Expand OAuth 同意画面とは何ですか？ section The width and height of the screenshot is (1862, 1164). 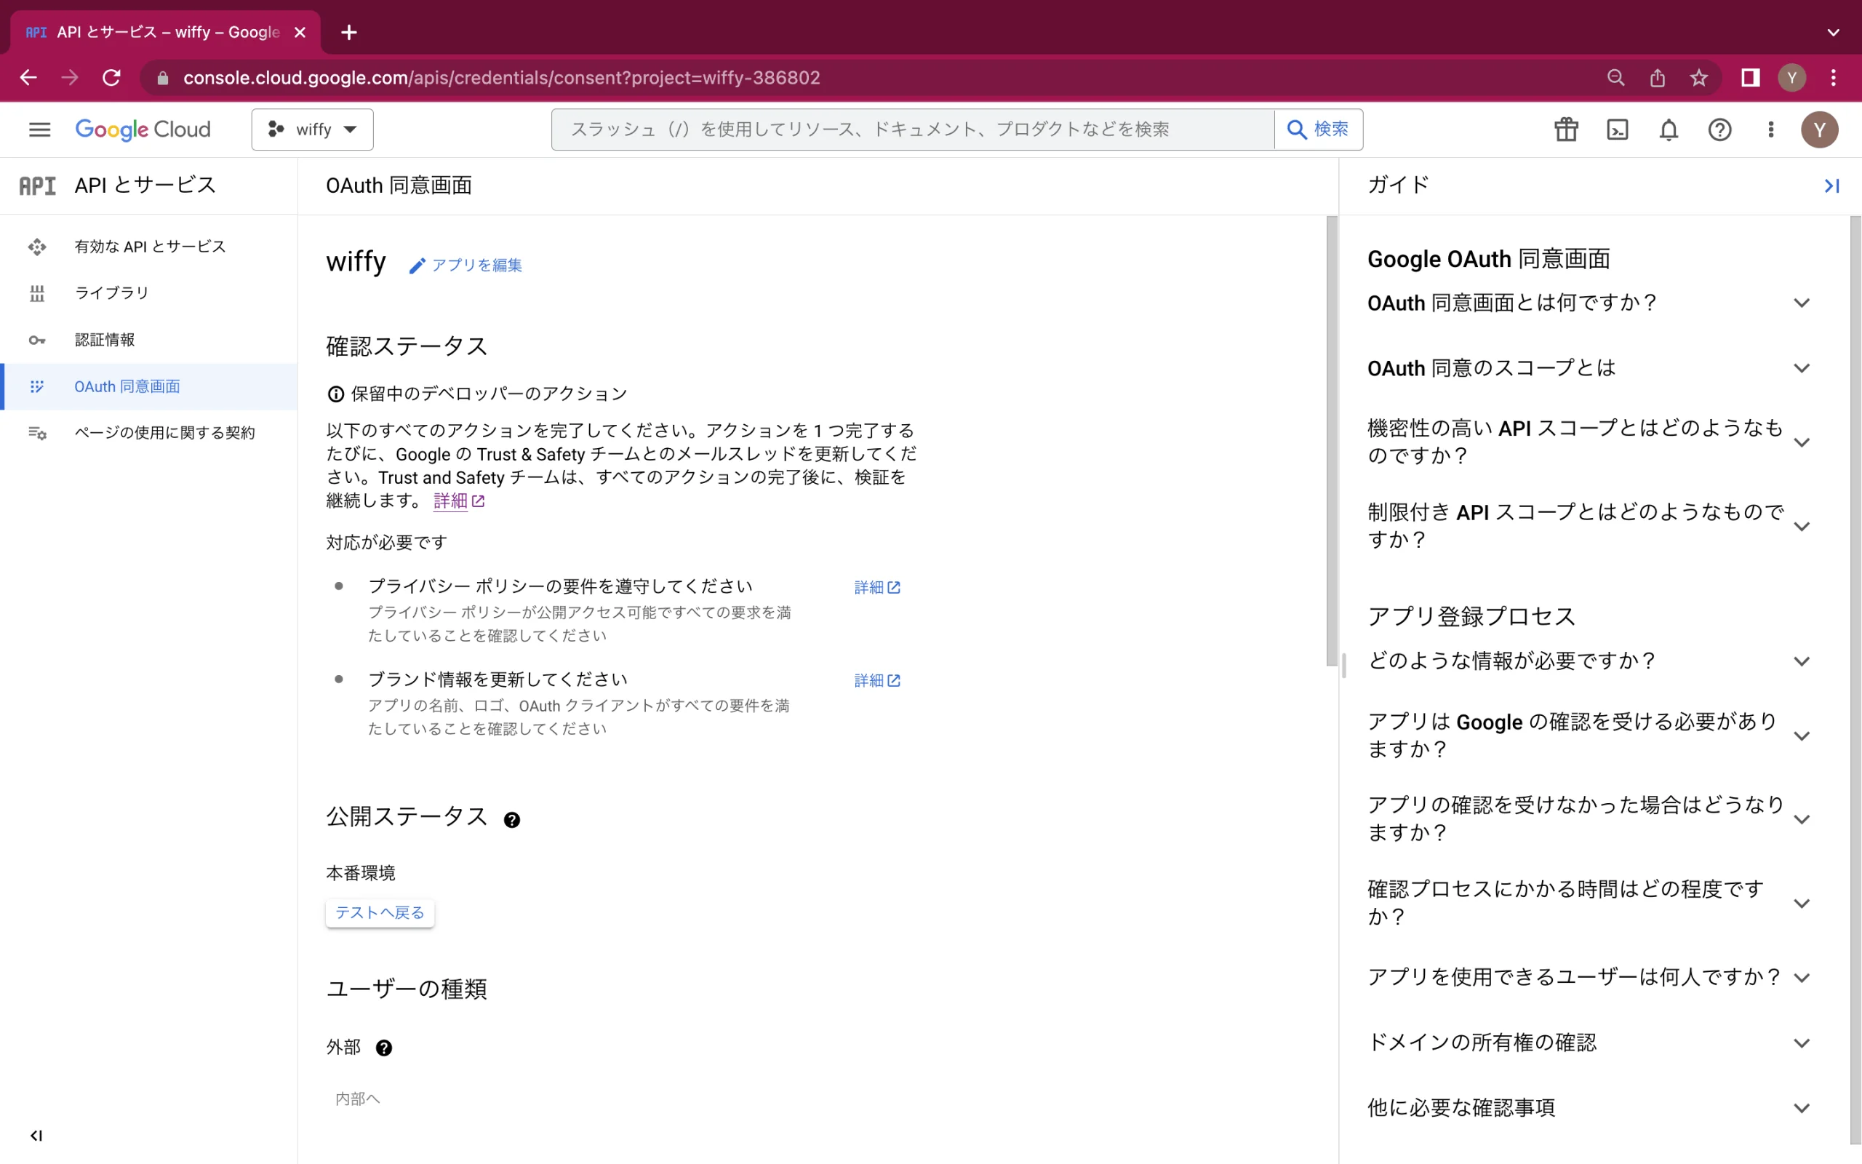coord(1588,303)
